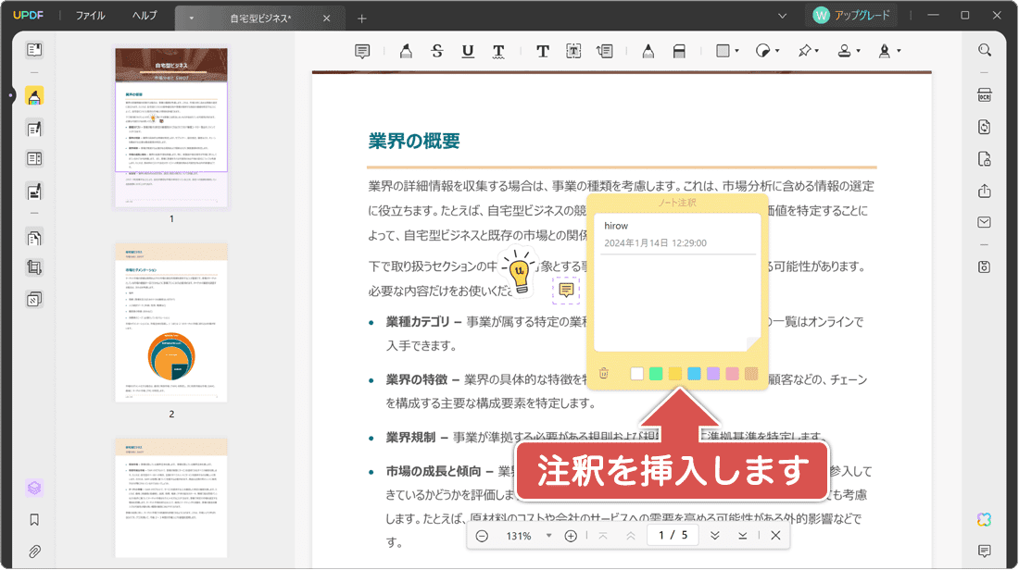Click the highlighter tool in toolbar
Screen dimensions: 1019x570
coord(406,51)
